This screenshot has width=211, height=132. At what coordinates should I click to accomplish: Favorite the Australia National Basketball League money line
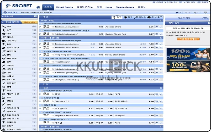42,23
